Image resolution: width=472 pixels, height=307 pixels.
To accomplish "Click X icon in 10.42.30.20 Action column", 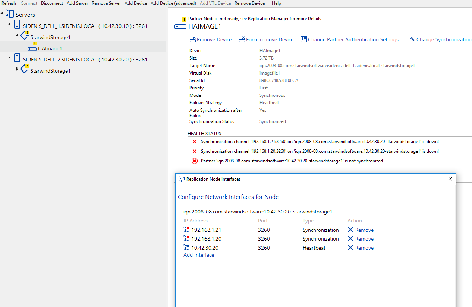I will point(350,247).
